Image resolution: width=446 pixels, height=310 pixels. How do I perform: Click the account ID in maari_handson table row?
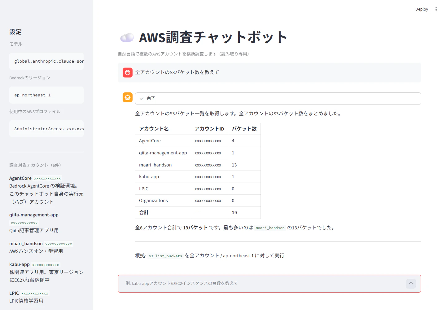click(x=208, y=165)
